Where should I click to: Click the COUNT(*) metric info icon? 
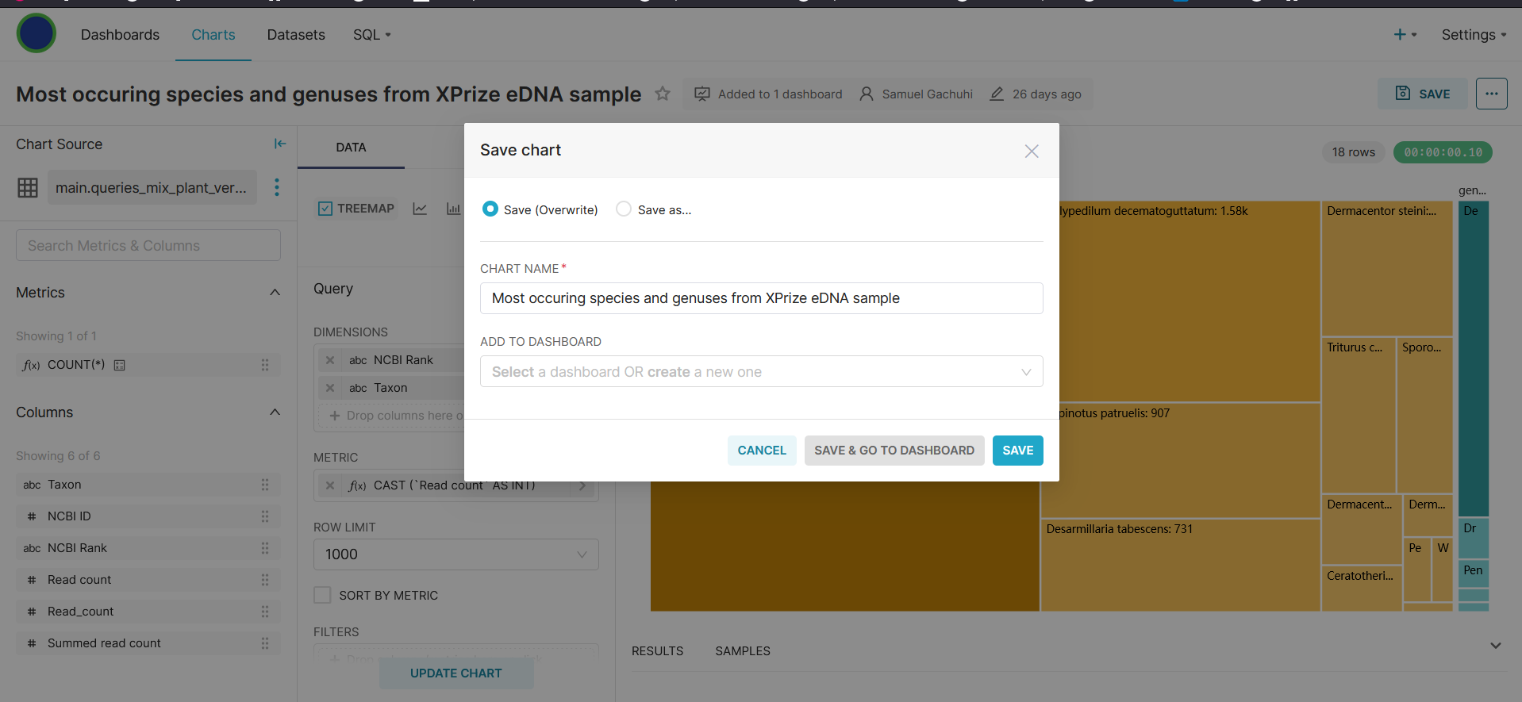(120, 365)
